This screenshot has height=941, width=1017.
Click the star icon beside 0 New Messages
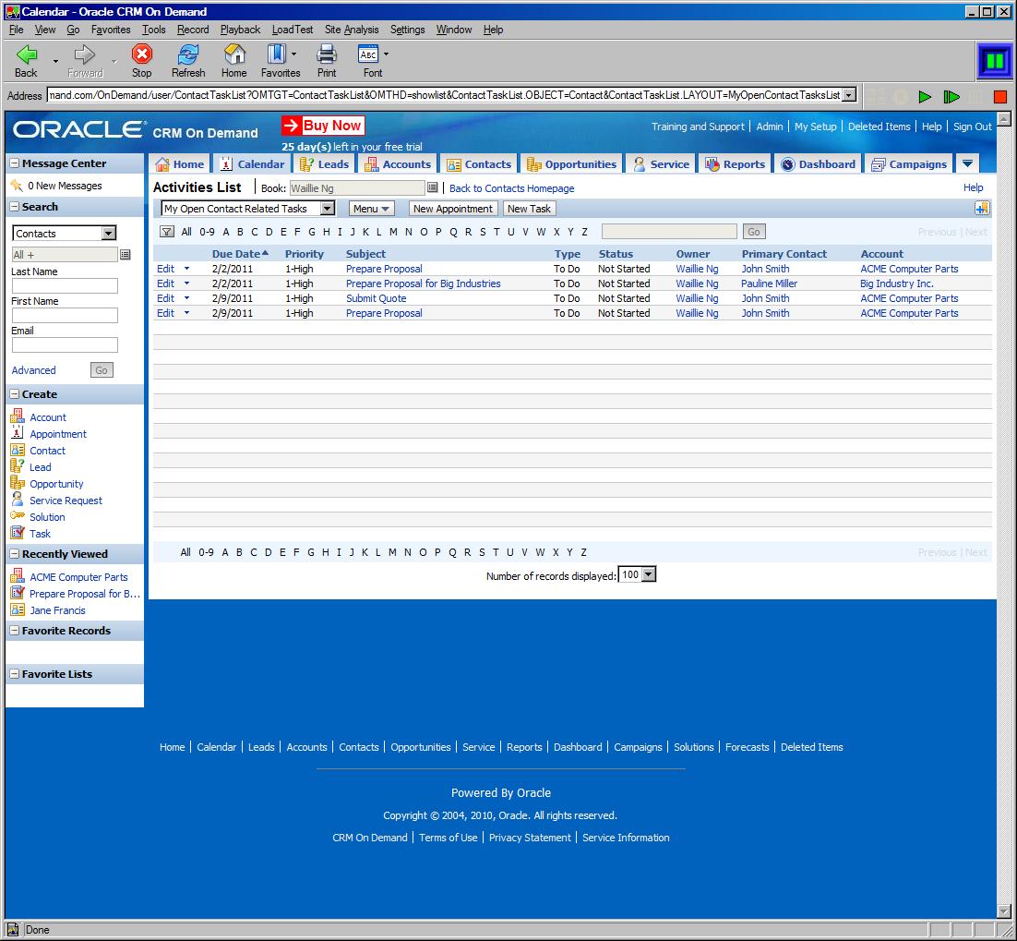[17, 186]
